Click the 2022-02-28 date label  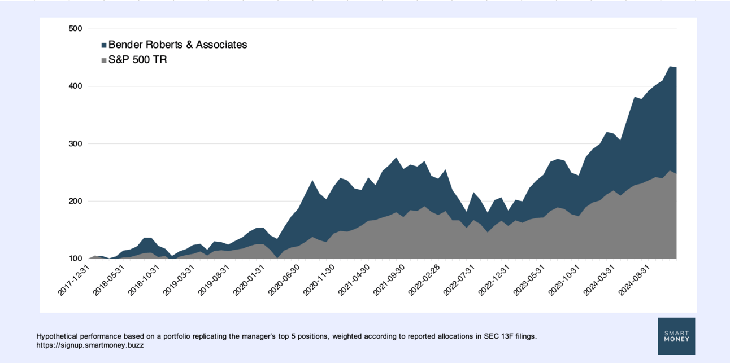point(424,279)
